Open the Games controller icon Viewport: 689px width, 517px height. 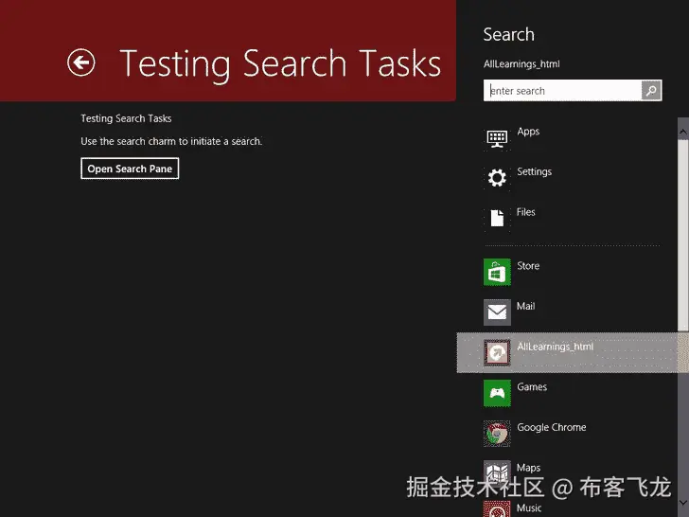point(497,394)
